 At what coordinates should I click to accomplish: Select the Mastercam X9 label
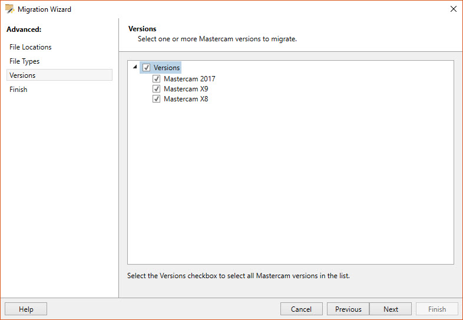tap(186, 89)
